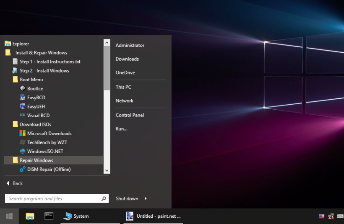344x224 pixels.
Task: Launch the EasyBCD icon
Action: pos(22,98)
